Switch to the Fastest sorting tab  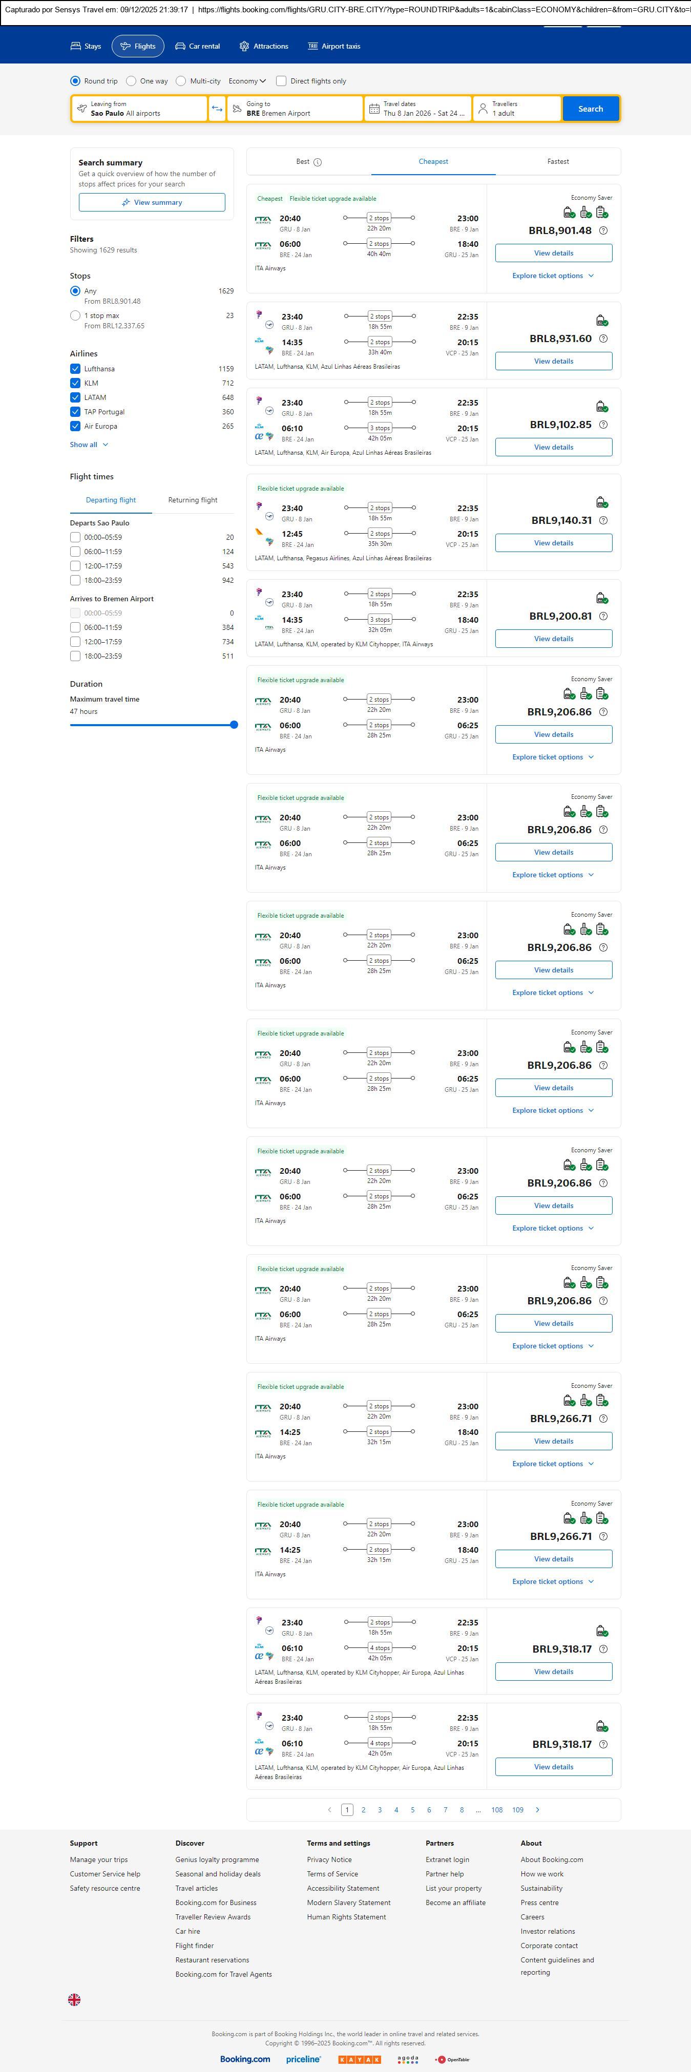(x=557, y=162)
